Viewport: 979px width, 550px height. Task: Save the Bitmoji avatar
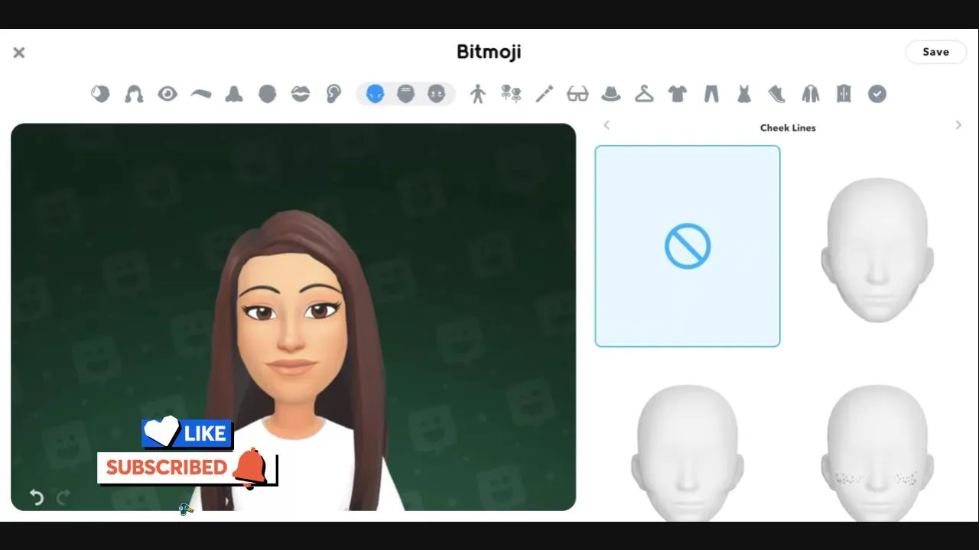935,52
